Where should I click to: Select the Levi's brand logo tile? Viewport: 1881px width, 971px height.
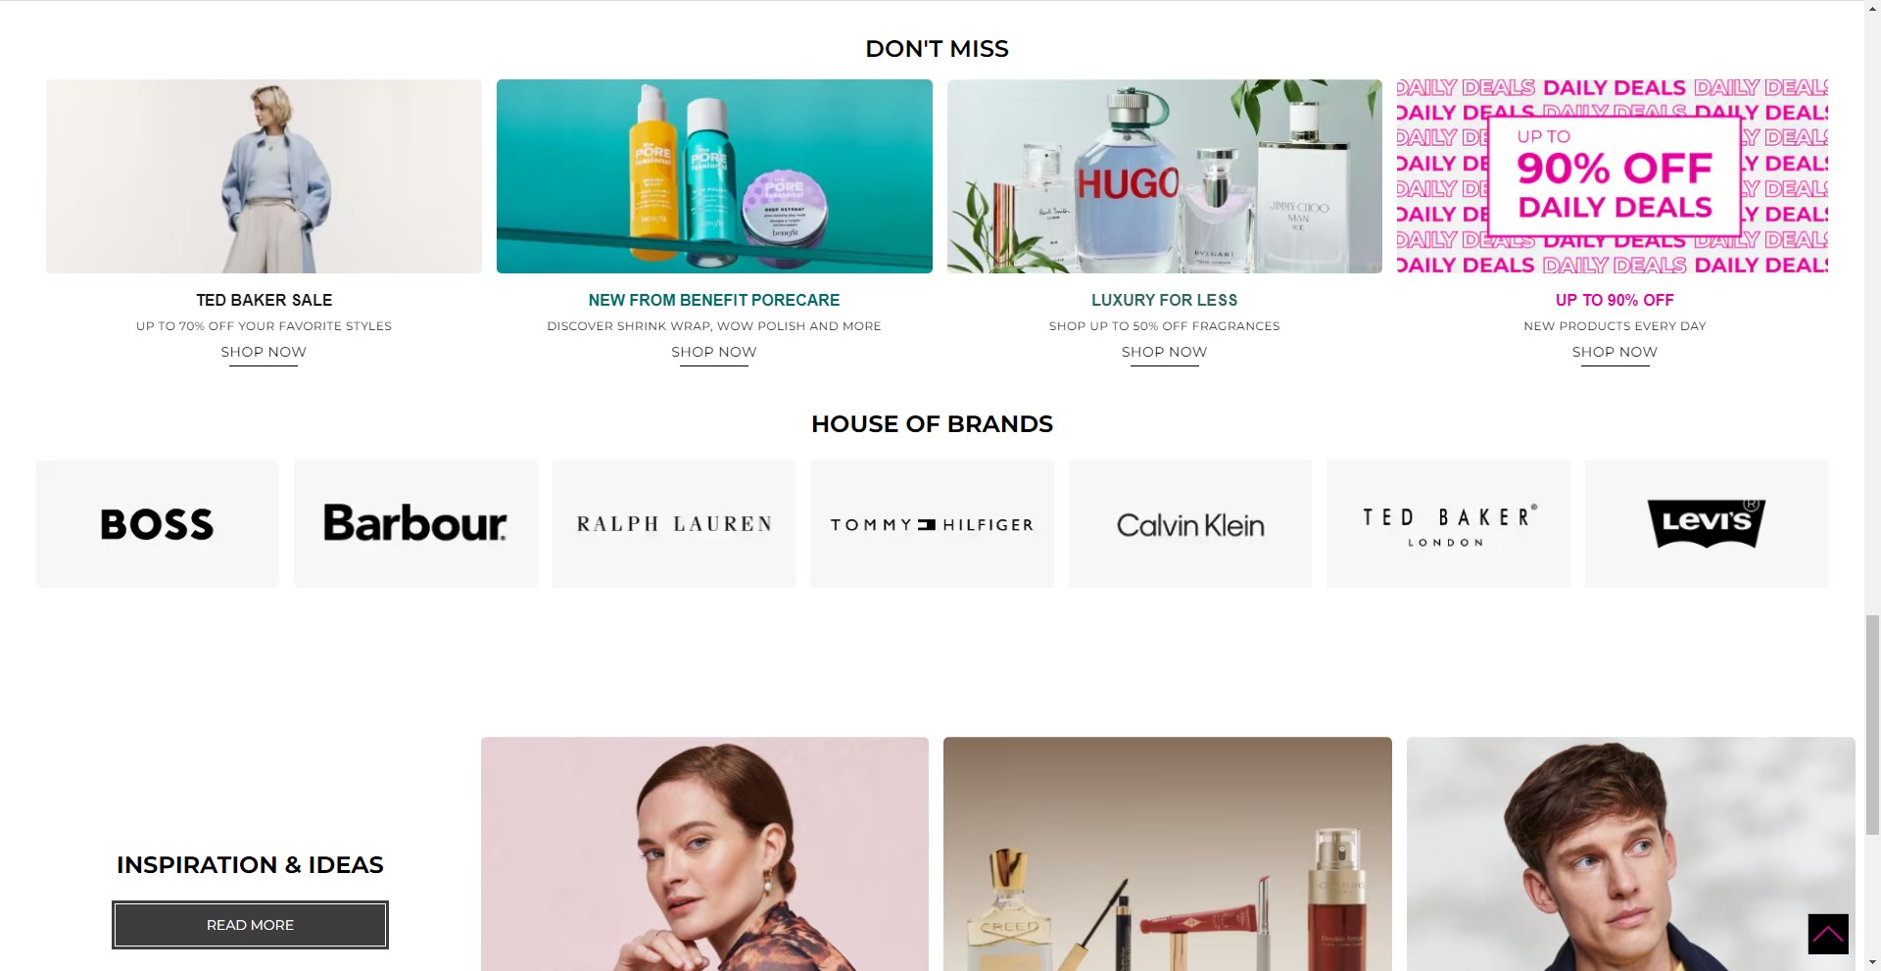pyautogui.click(x=1707, y=524)
